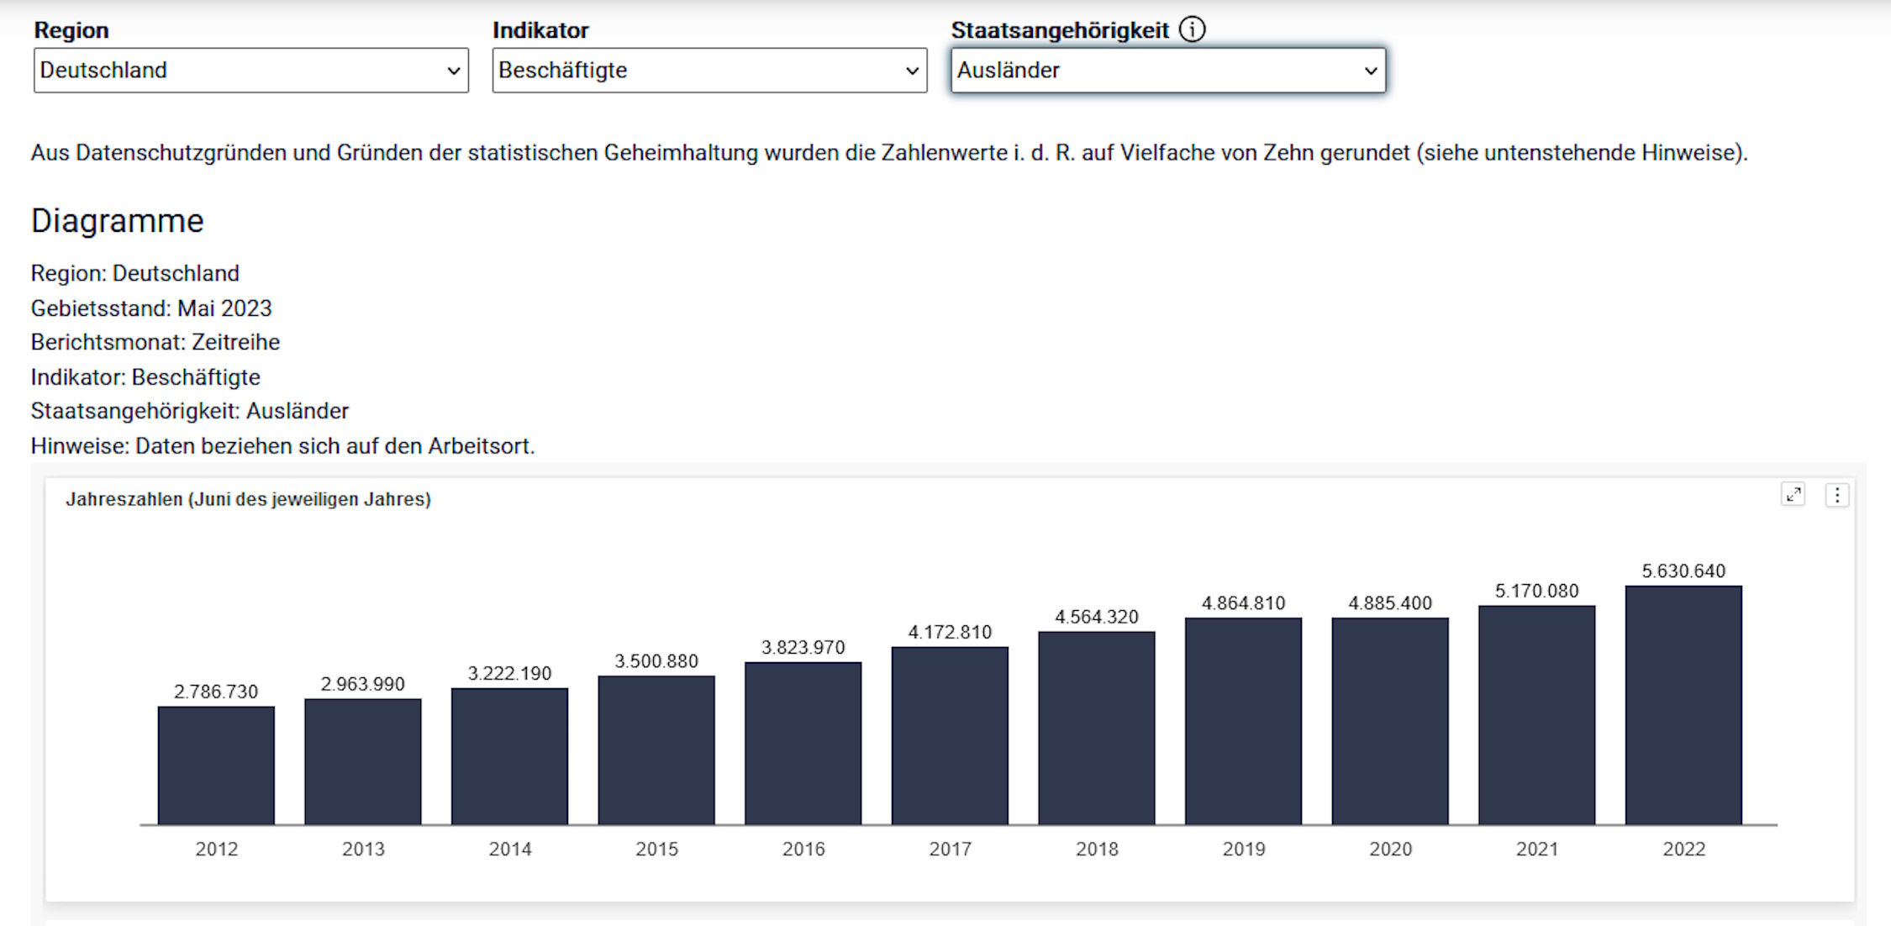Click the 2019 x-axis year label
Viewport: 1891px width, 926px height.
(1243, 849)
